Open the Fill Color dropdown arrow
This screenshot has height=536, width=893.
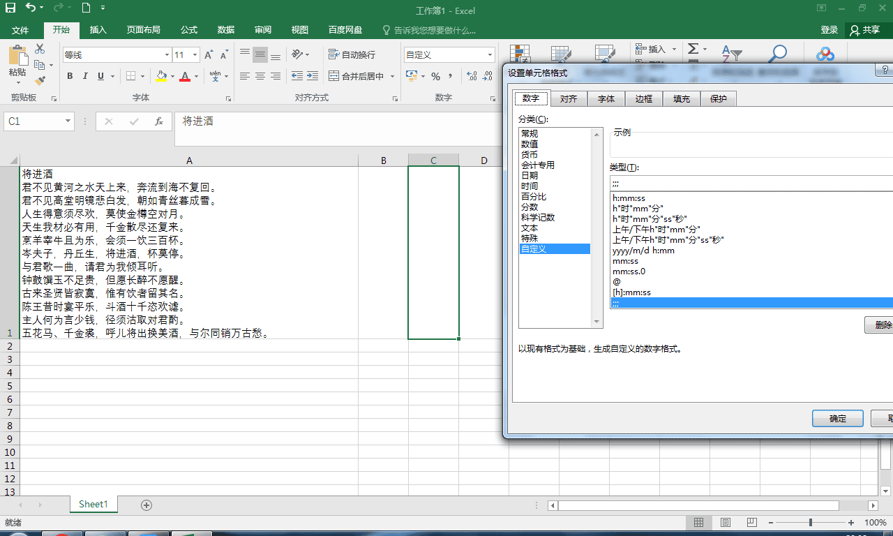point(172,76)
